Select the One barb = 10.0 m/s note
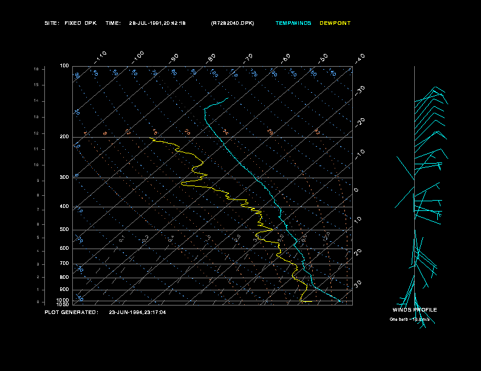The width and height of the screenshot is (481, 371). click(x=409, y=319)
